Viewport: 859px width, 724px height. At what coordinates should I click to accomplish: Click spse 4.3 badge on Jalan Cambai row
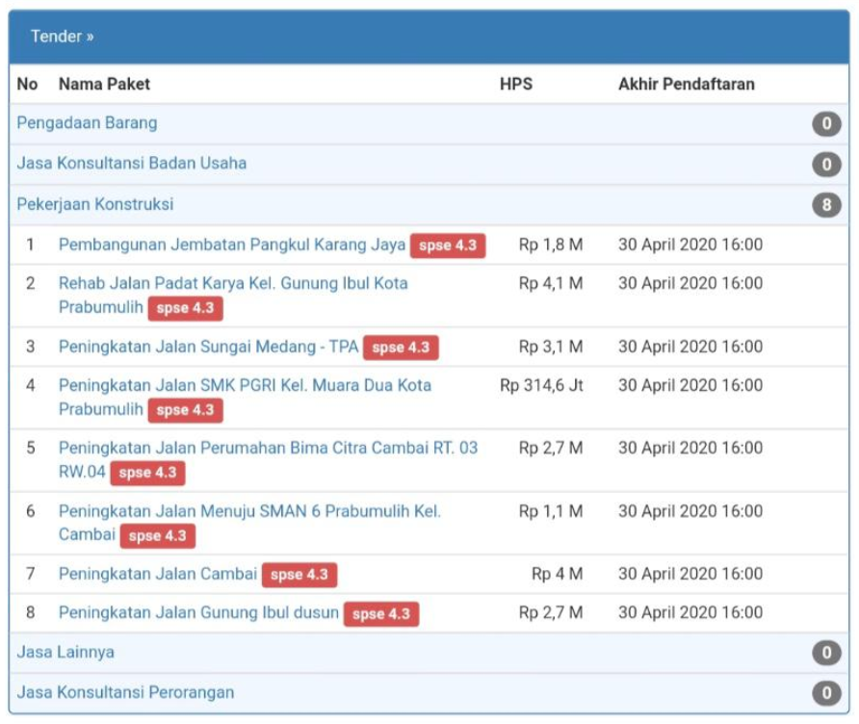pyautogui.click(x=299, y=575)
